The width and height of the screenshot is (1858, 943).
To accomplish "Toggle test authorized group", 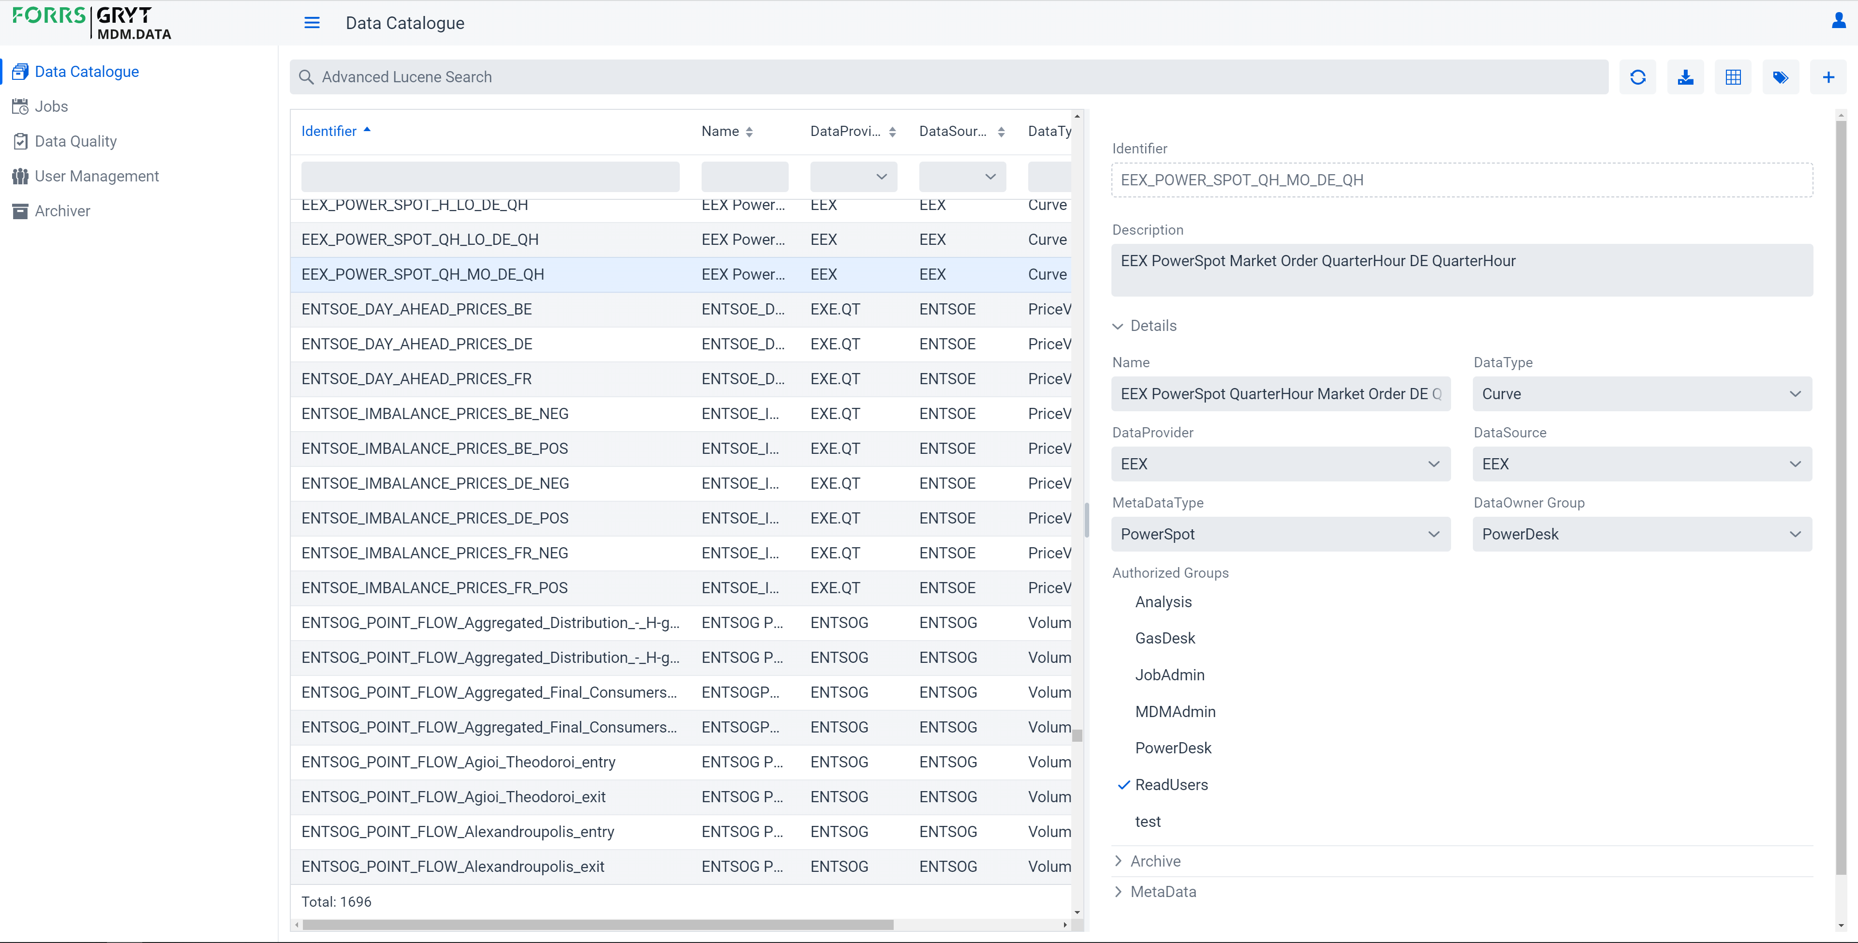I will 1148,822.
